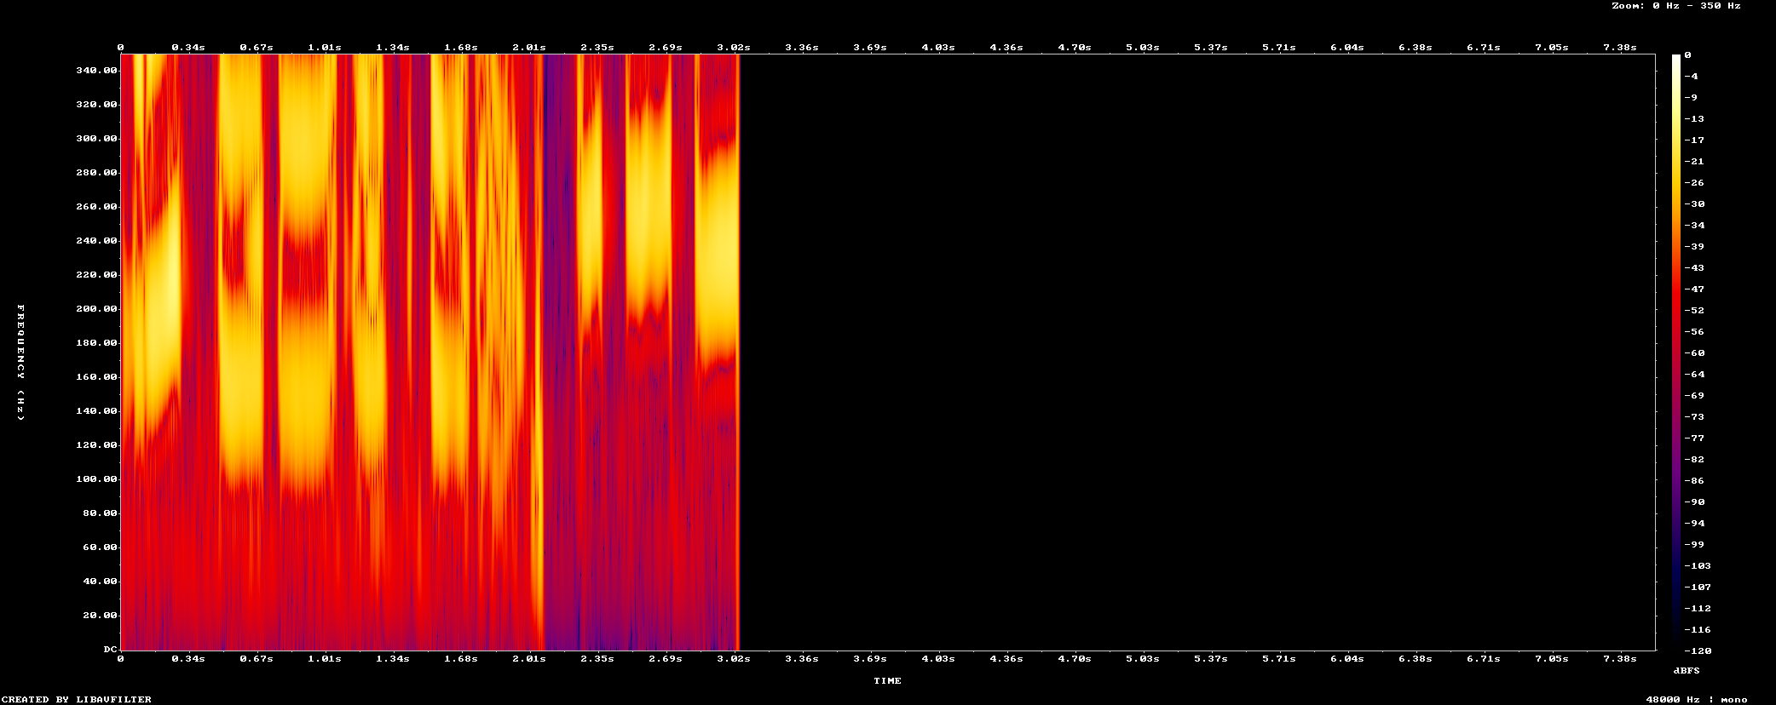
Task: Select the 200.00 frequency tick label
Action: point(97,309)
